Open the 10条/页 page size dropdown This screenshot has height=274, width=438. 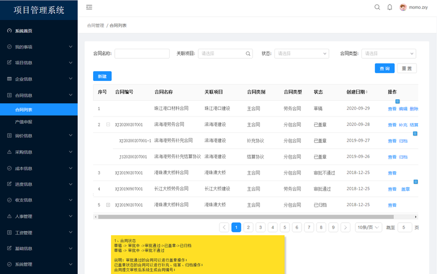click(x=368, y=228)
